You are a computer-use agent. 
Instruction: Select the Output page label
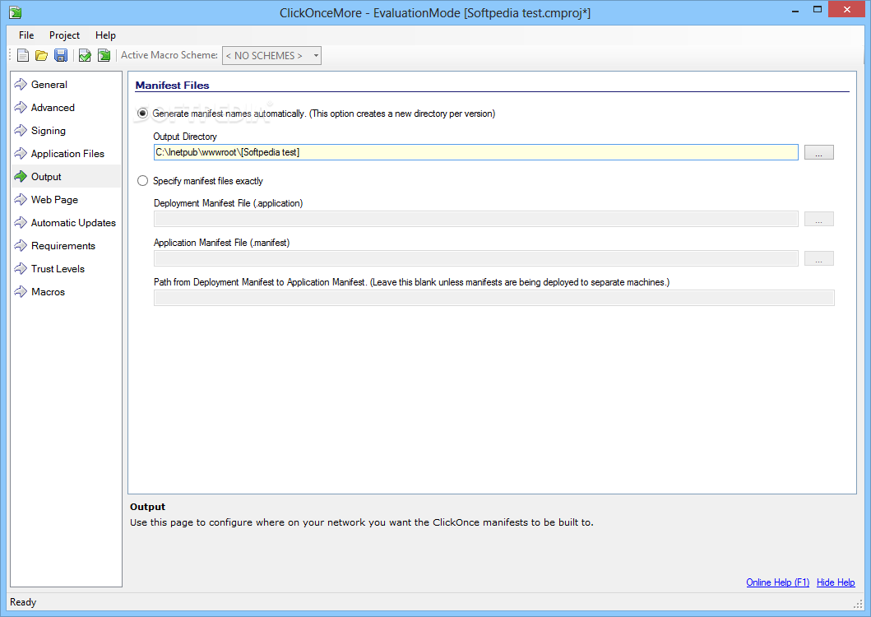click(x=46, y=177)
